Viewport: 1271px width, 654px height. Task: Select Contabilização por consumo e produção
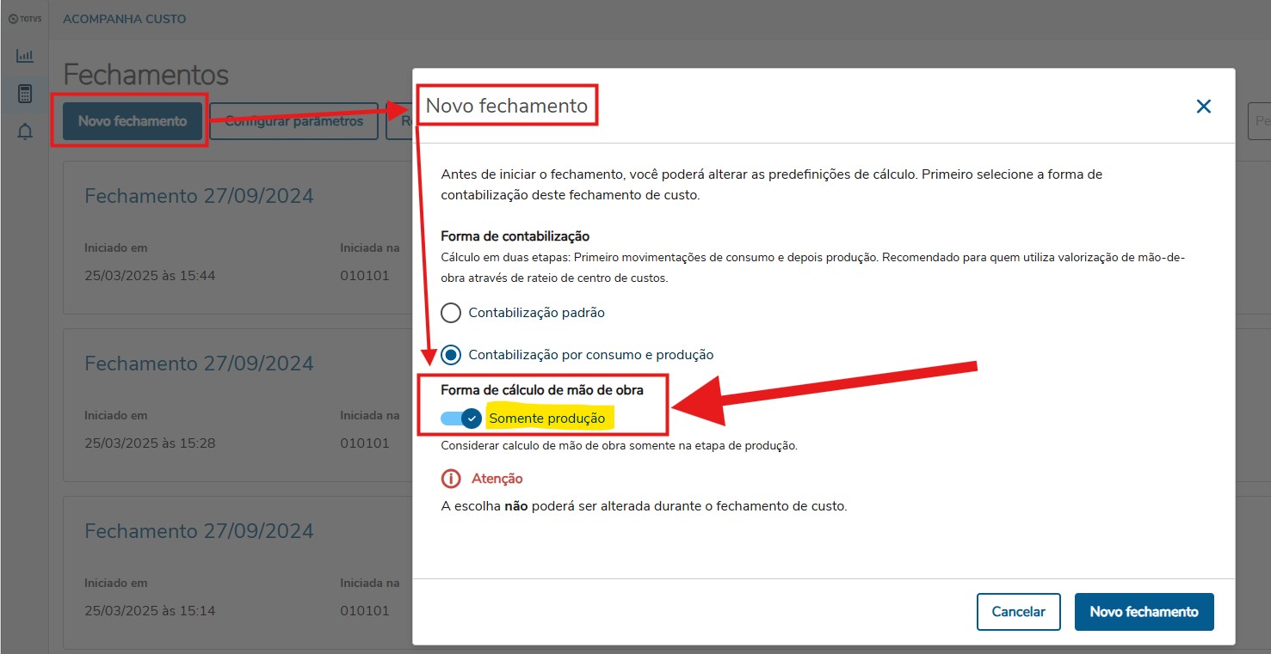click(451, 354)
